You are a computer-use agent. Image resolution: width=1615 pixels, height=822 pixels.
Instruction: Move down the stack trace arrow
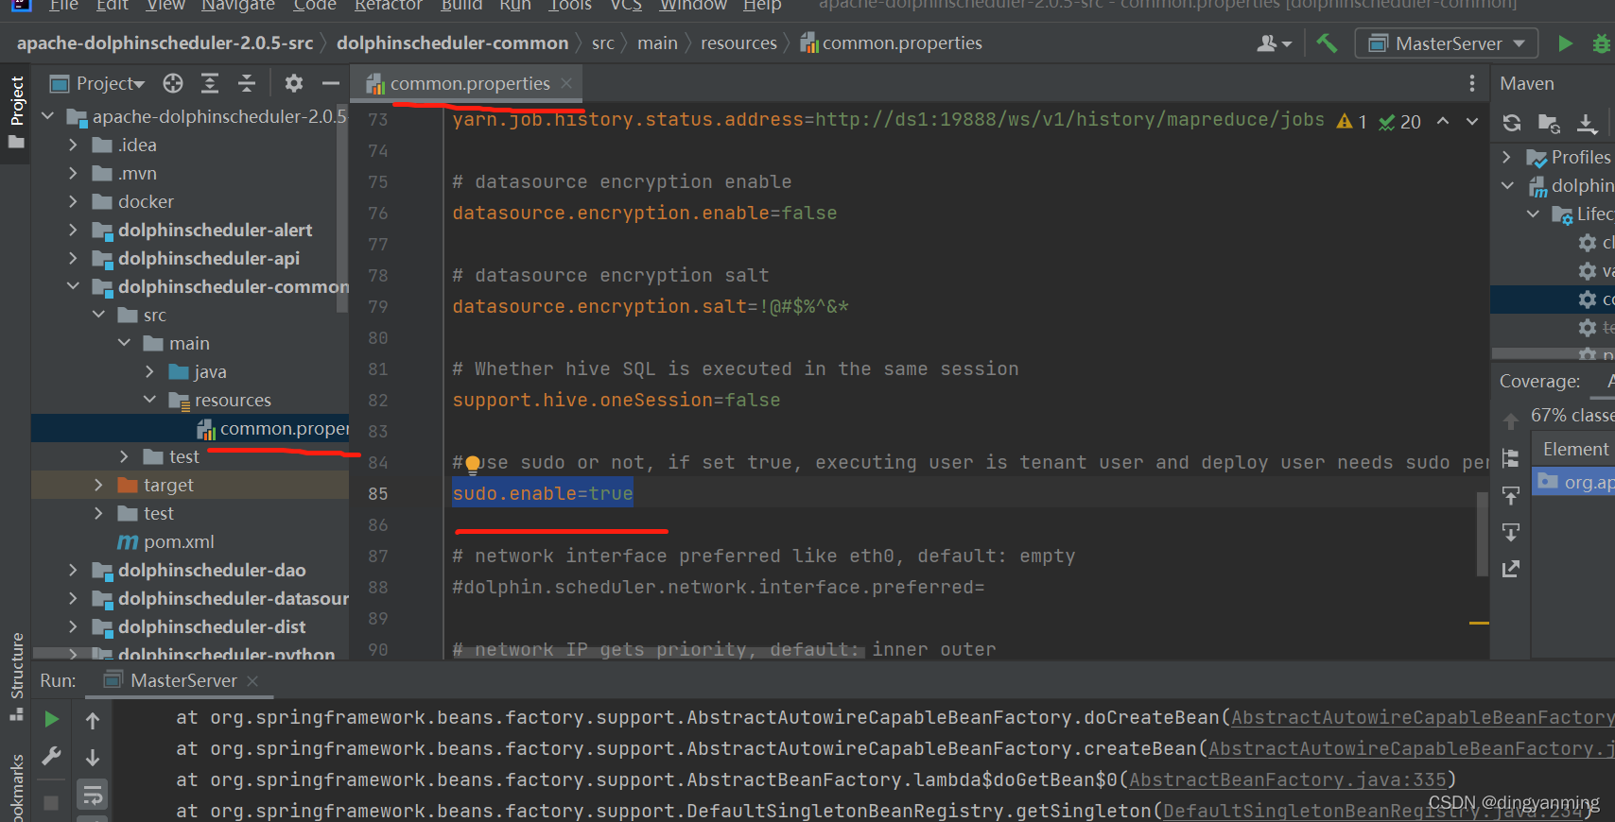pyautogui.click(x=93, y=758)
